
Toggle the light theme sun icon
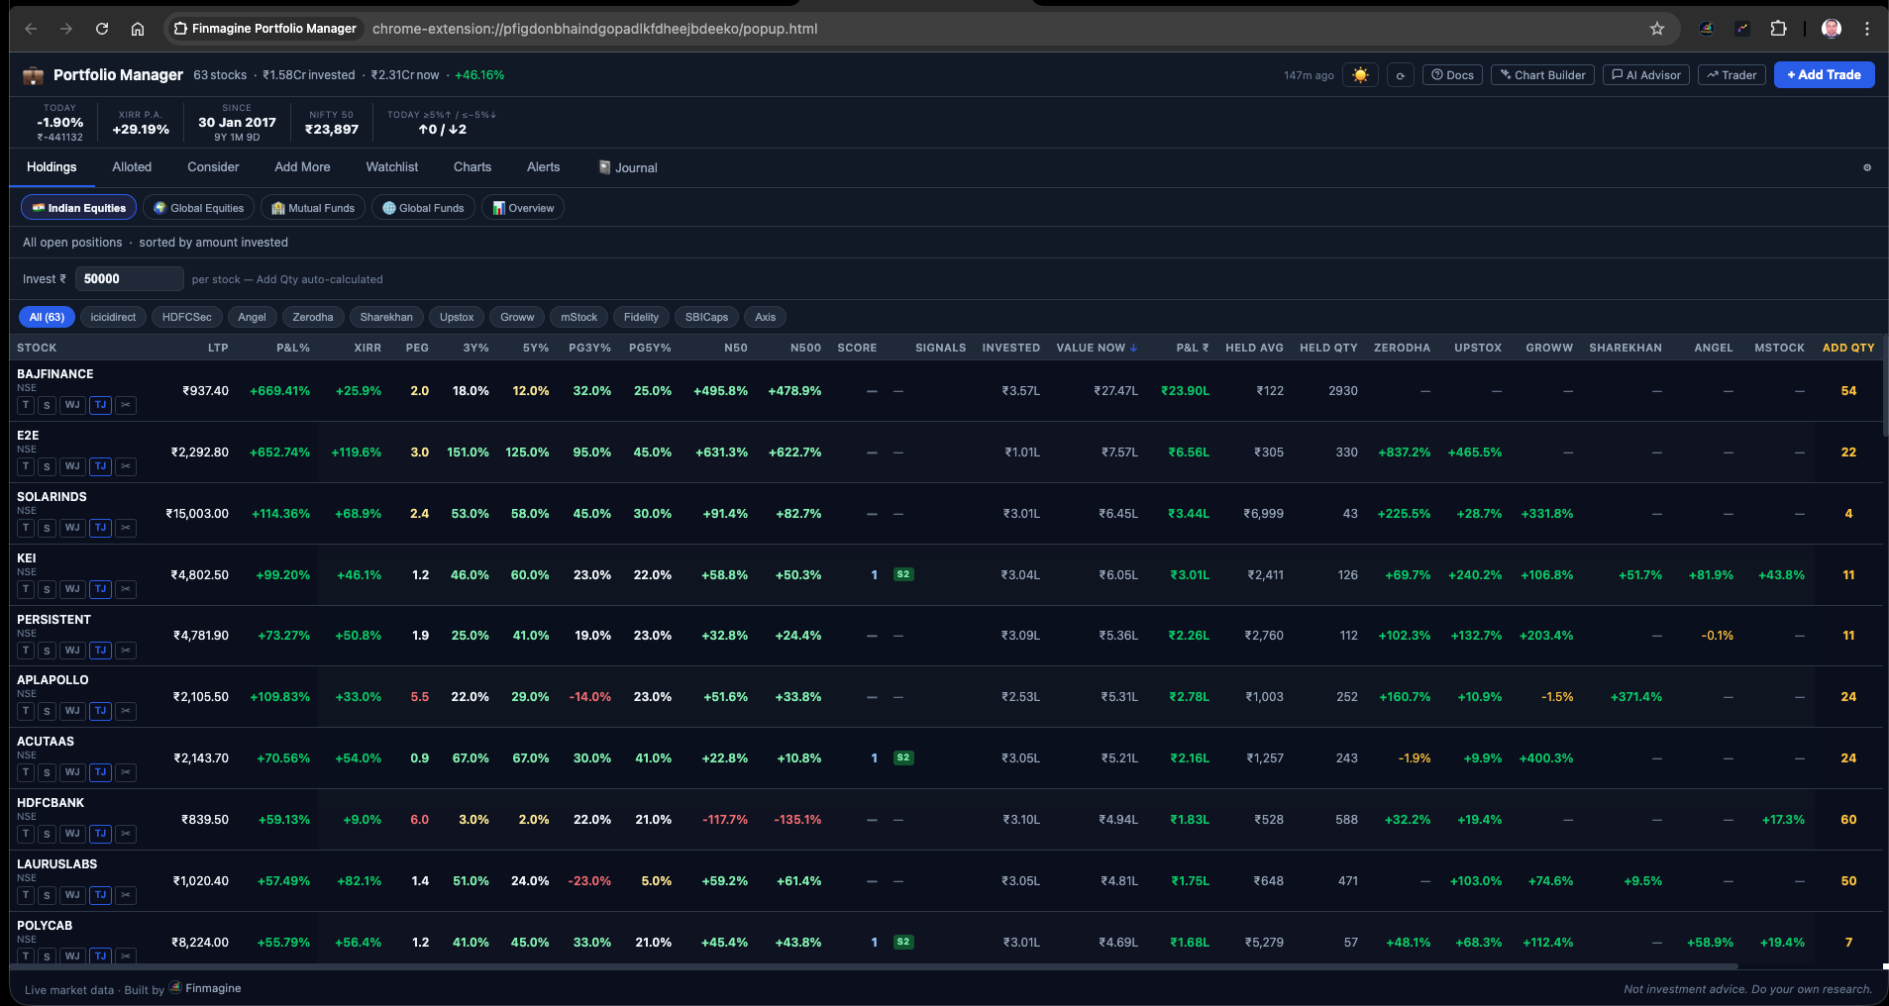[1360, 74]
